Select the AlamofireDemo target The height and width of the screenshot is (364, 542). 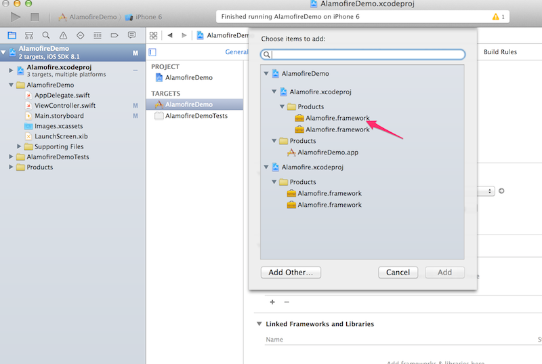pyautogui.click(x=194, y=104)
